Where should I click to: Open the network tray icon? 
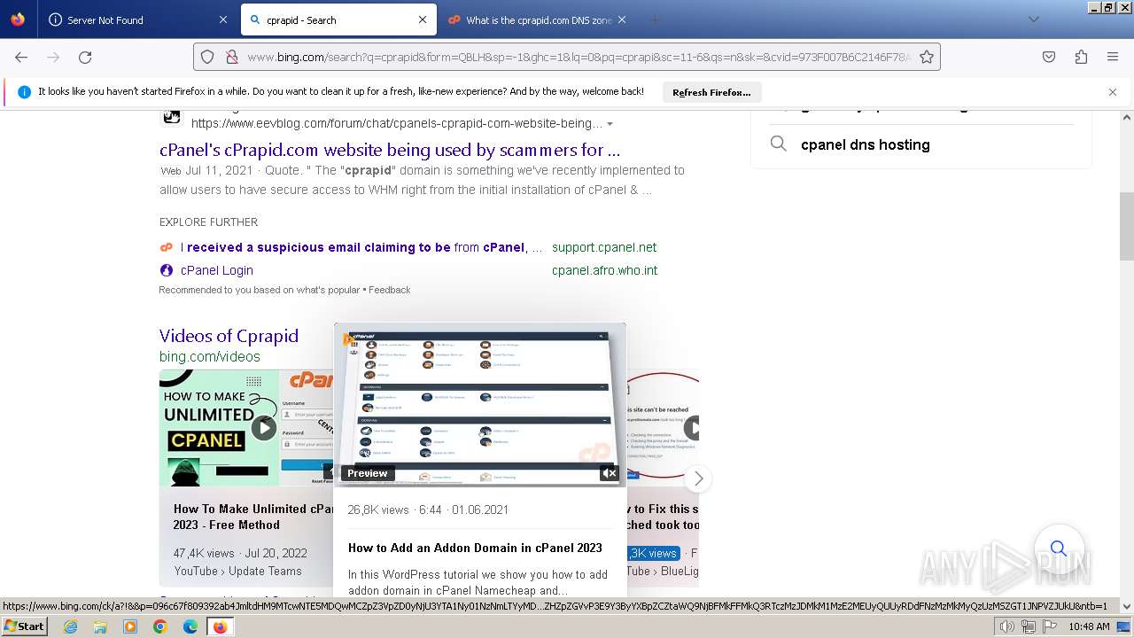coord(1029,626)
